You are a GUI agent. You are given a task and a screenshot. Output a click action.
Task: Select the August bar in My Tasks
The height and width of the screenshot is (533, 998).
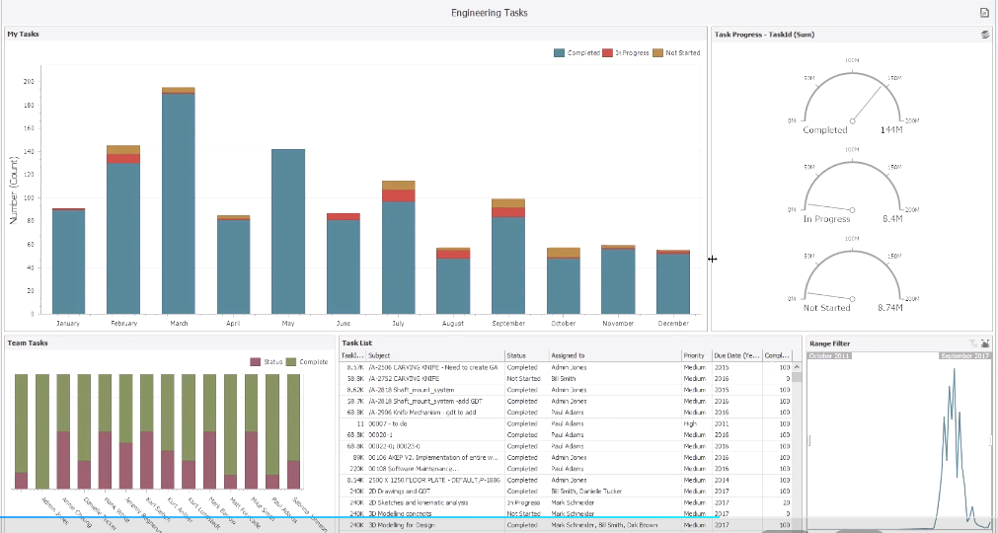click(453, 280)
